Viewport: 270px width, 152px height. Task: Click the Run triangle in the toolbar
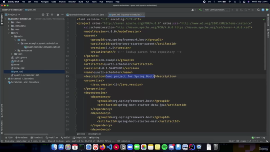(x=232, y=10)
